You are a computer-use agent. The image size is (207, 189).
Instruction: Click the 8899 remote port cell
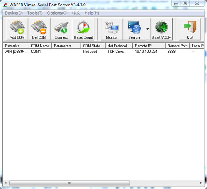point(171,52)
